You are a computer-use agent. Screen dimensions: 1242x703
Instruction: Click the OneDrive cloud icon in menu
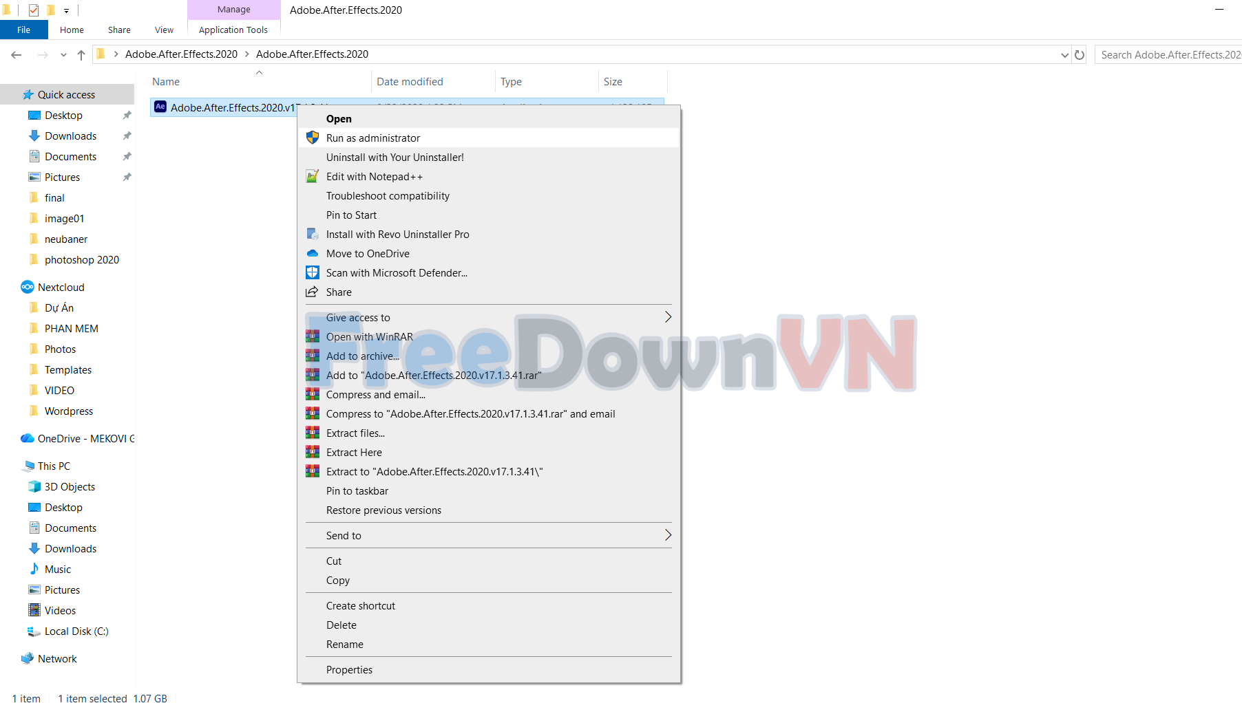coord(313,254)
